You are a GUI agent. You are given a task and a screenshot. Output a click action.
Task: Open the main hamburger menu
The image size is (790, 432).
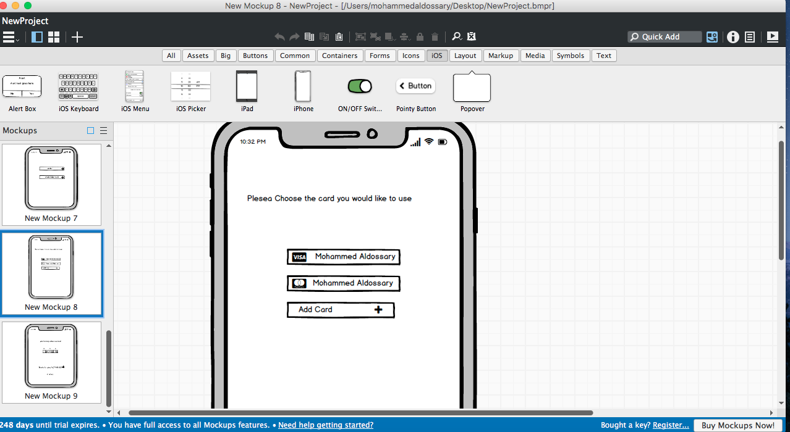pyautogui.click(x=11, y=37)
